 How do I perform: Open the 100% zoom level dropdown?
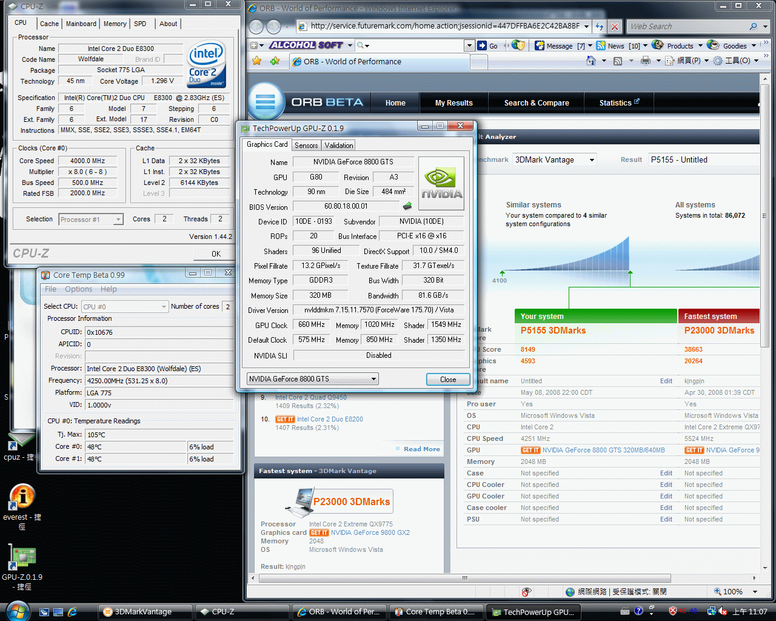click(x=755, y=592)
